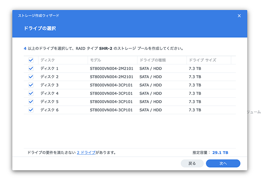The width and height of the screenshot is (261, 178).
Task: Click SATA / HDD type of ディスク 6
Action: click(151, 110)
